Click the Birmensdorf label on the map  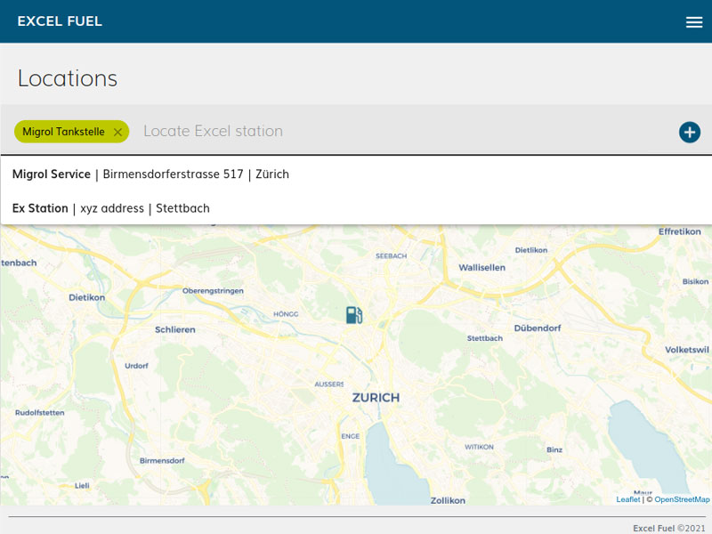(x=162, y=460)
